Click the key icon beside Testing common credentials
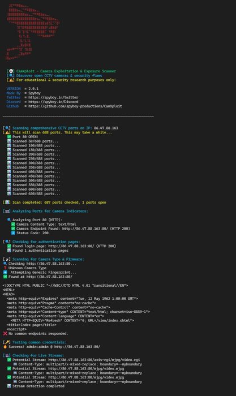This screenshot has width=236, height=396. coord(7,342)
